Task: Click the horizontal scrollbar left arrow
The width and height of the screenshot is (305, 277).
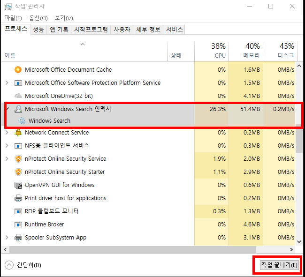Action: tap(5, 250)
